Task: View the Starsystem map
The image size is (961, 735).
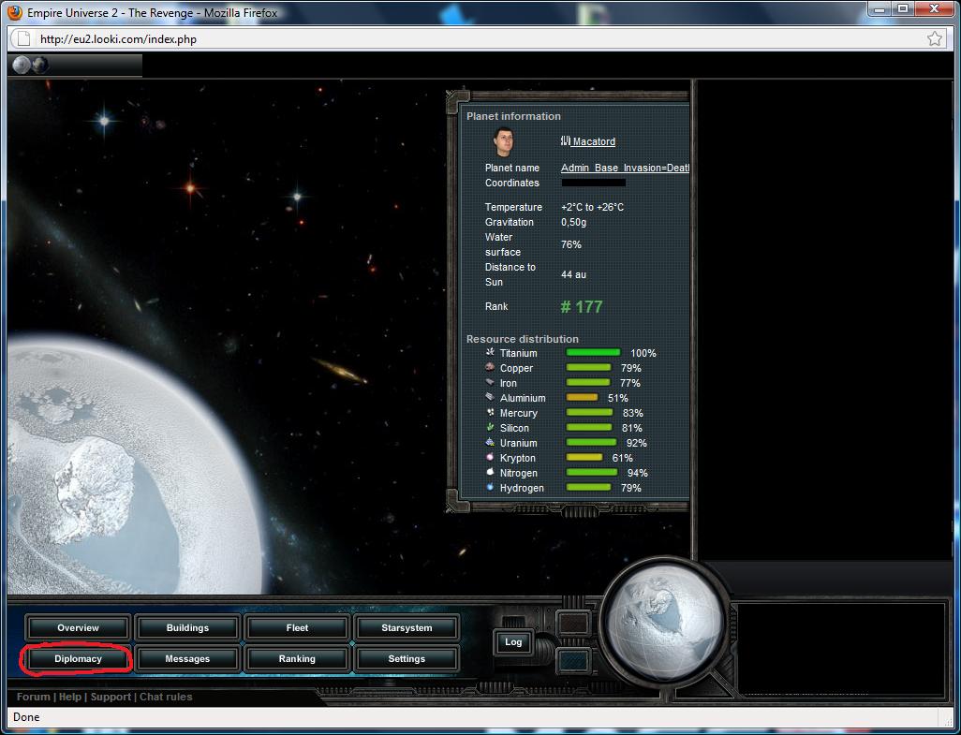Action: [x=407, y=628]
